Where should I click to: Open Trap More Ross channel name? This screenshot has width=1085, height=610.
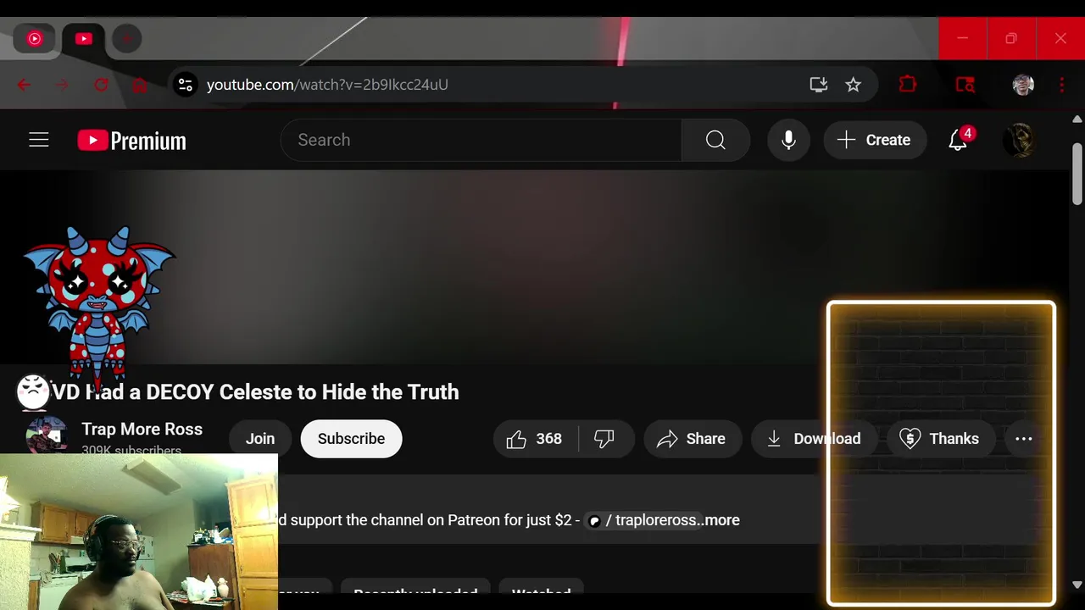[x=142, y=429]
